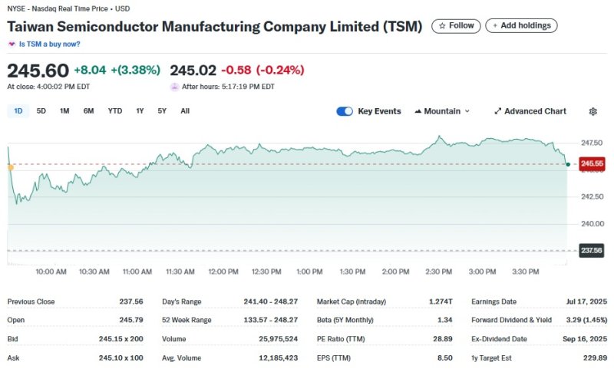614x369 pixels.
Task: Show the 6M chart range
Action: pyautogui.click(x=88, y=111)
